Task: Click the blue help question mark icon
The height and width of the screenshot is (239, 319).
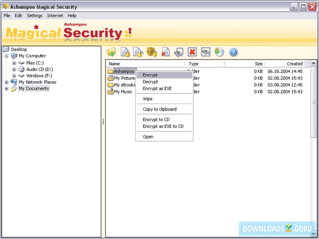Action: pos(233,52)
